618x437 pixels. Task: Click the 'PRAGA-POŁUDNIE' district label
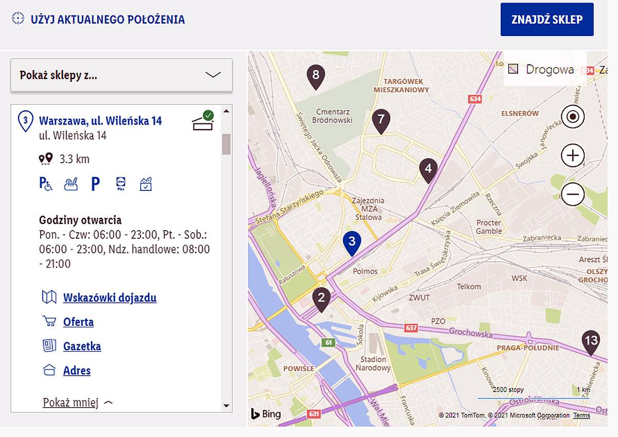point(528,347)
